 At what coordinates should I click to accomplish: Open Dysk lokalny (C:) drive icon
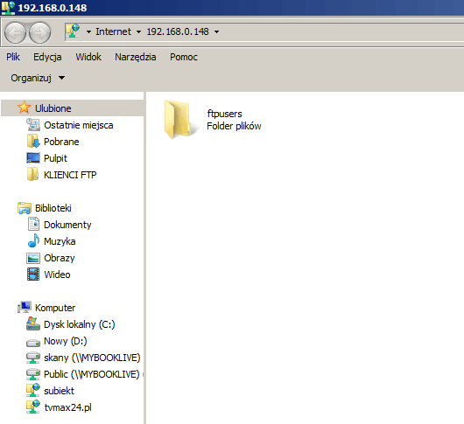click(x=33, y=323)
